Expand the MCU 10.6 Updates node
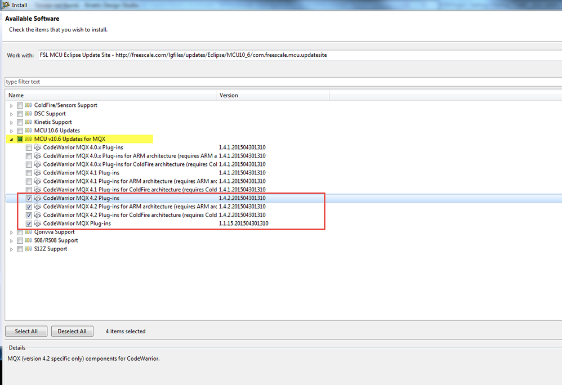 point(11,131)
